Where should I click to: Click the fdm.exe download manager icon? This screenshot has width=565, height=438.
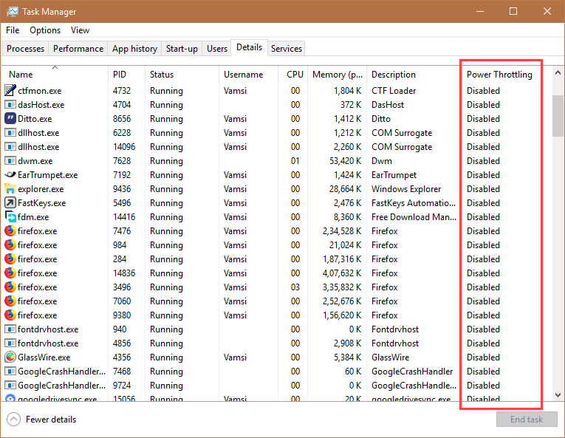point(10,217)
